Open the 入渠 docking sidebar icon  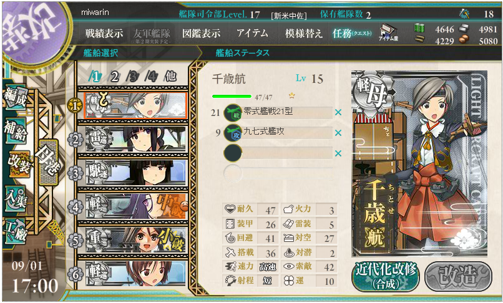click(x=15, y=198)
